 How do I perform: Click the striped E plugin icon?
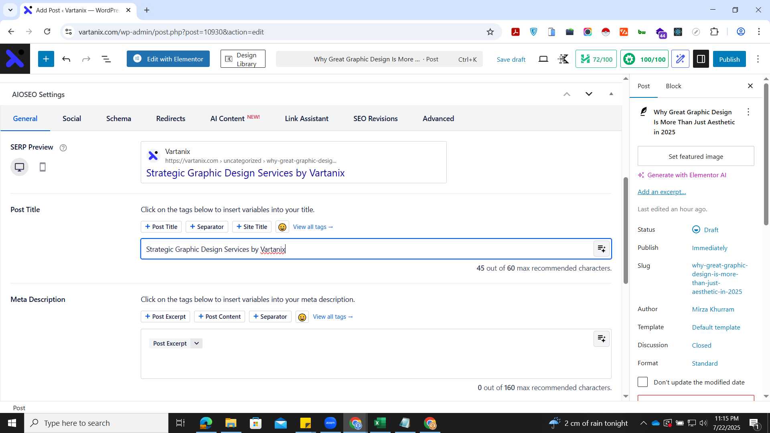(563, 59)
